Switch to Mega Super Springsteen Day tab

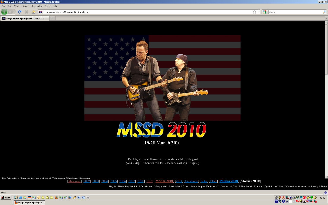[x=25, y=18]
